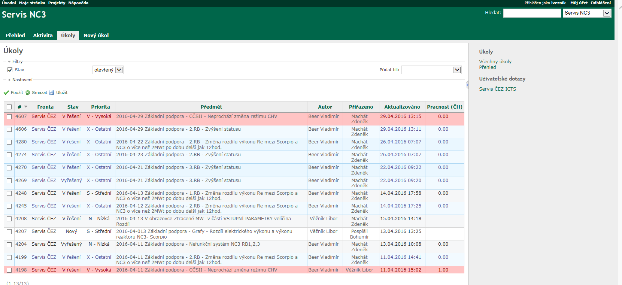
Task: Check the box for task 4607
Action: (9, 117)
